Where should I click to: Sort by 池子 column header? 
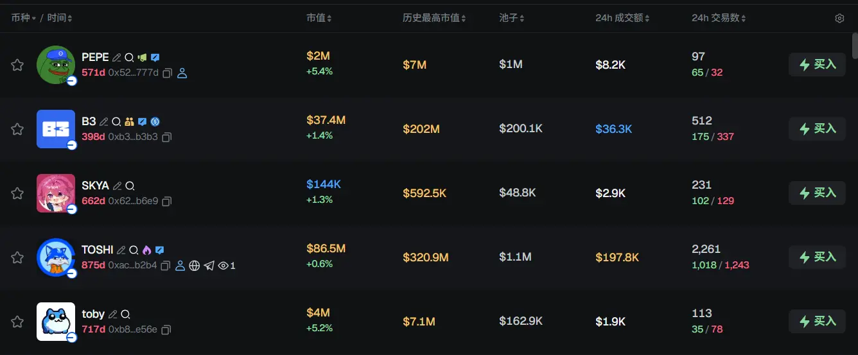coord(512,18)
